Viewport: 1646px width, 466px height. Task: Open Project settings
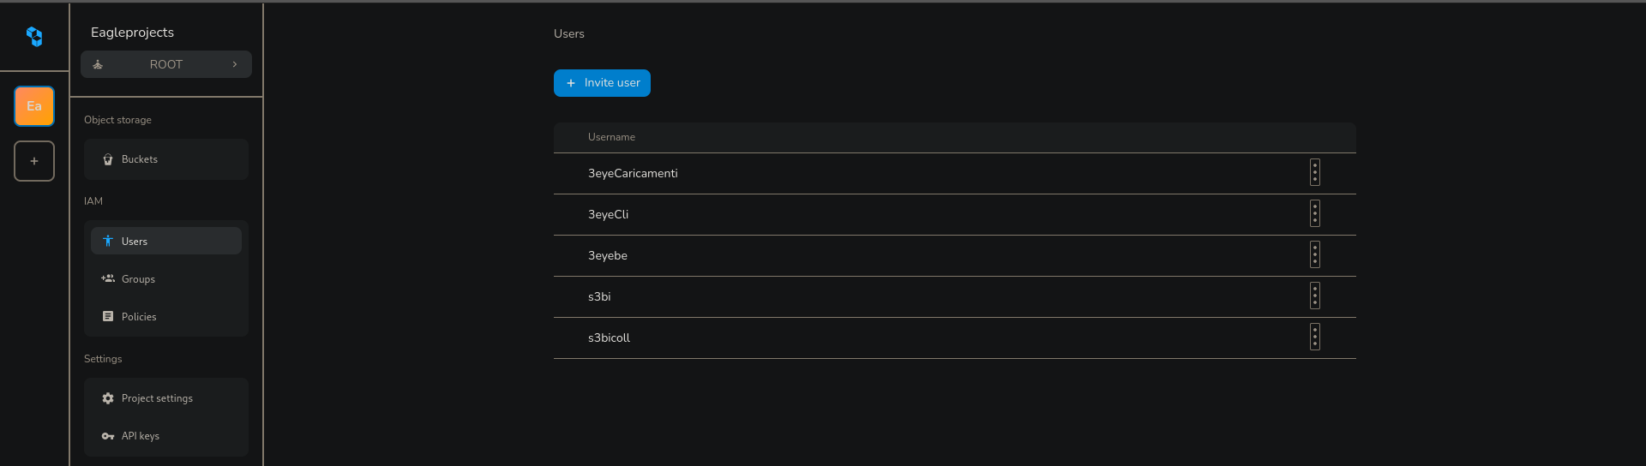157,398
